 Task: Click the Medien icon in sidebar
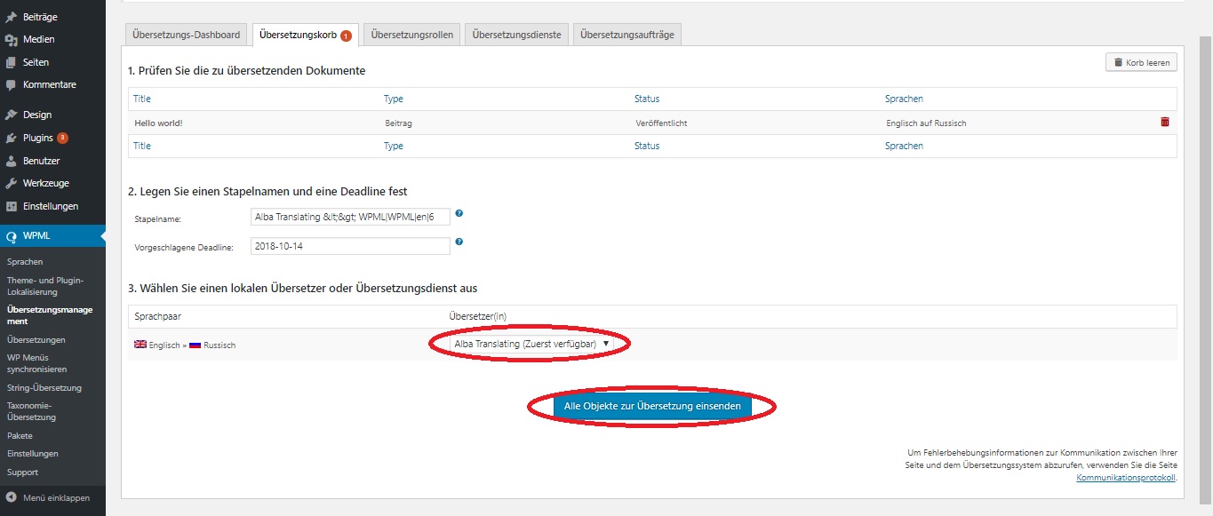(11, 39)
